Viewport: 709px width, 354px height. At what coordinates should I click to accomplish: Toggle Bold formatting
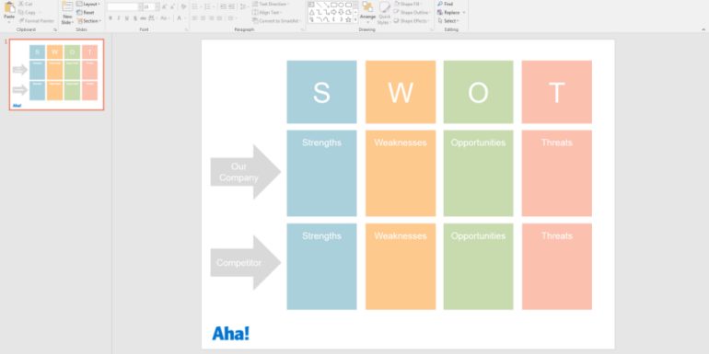coord(110,18)
